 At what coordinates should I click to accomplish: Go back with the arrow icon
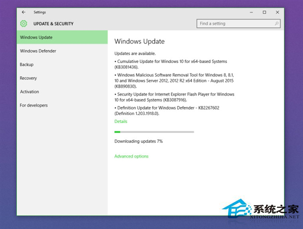[x=24, y=12]
